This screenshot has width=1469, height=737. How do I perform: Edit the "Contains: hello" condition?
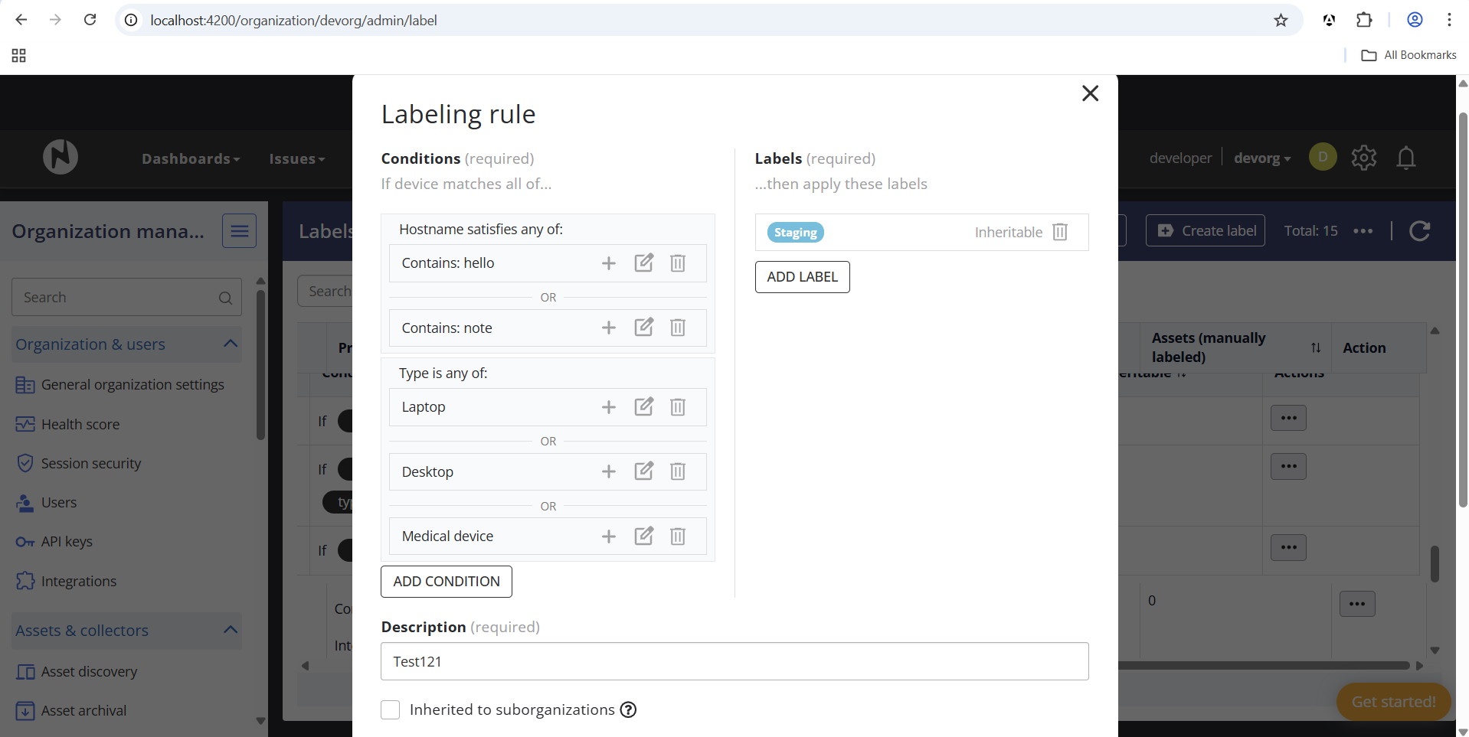coord(643,263)
